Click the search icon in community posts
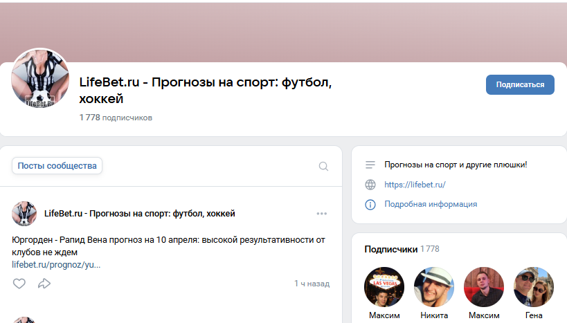The width and height of the screenshot is (567, 323). point(323,166)
